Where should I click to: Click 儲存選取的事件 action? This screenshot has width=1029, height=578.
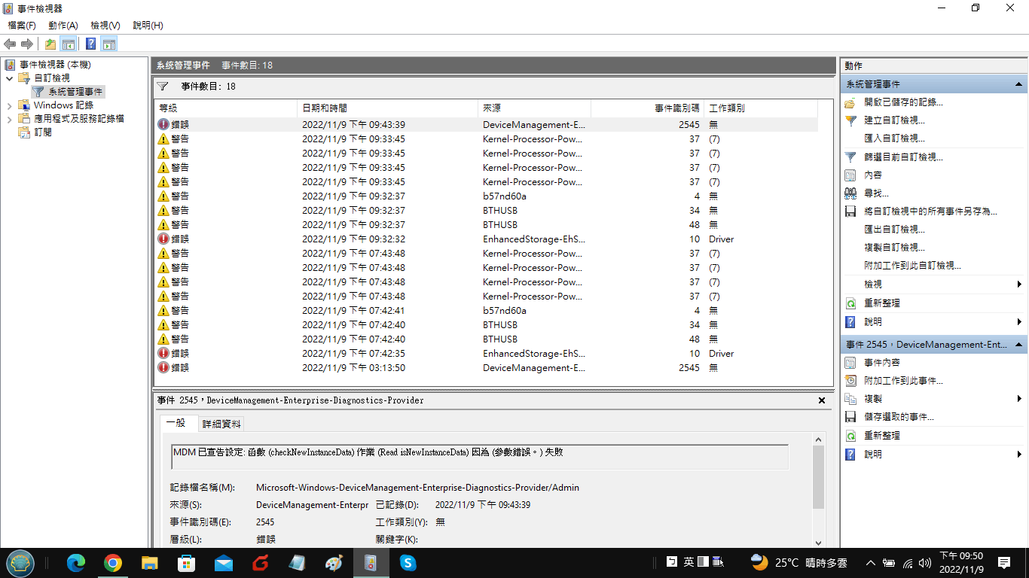click(899, 417)
